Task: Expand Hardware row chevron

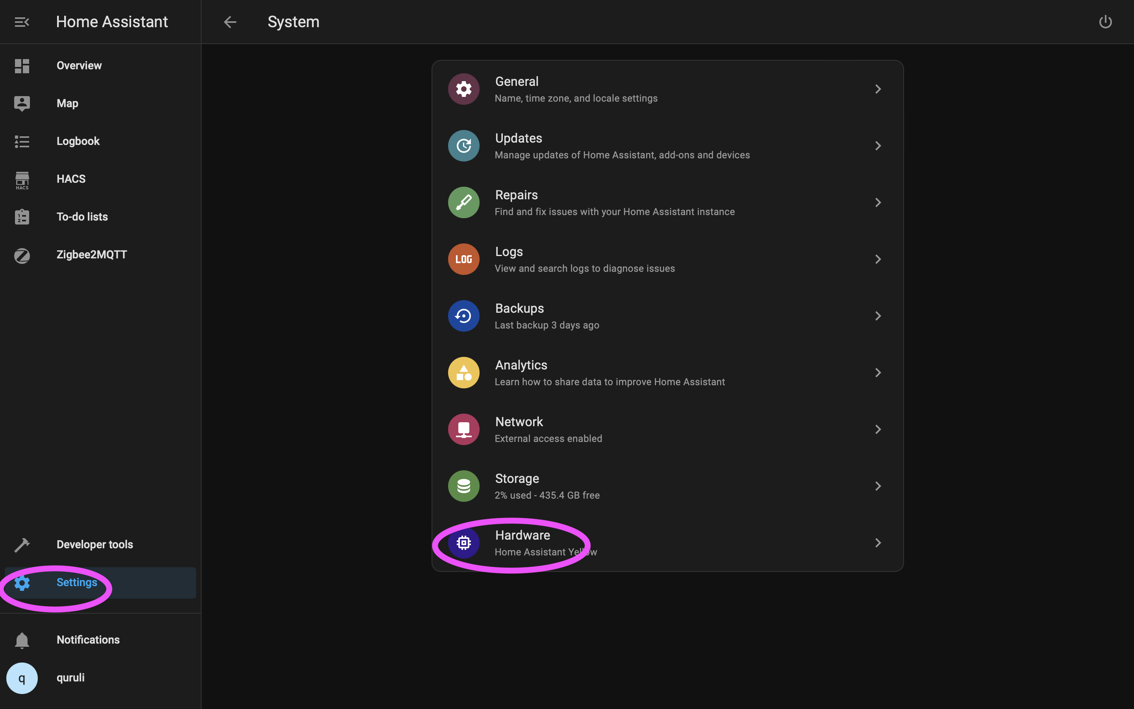Action: coord(878,543)
